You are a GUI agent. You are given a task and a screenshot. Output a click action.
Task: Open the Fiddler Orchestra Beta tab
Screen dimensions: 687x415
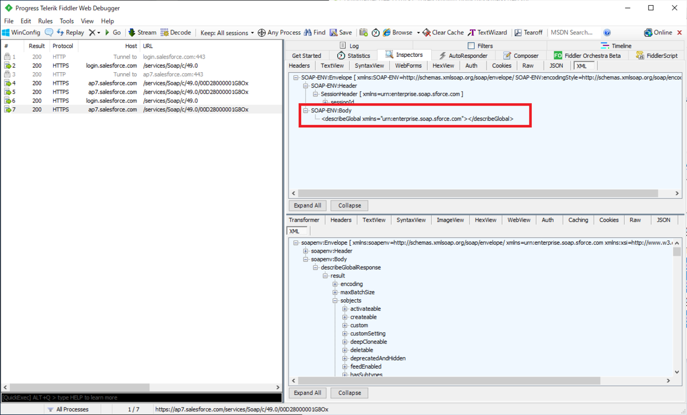tap(587, 56)
